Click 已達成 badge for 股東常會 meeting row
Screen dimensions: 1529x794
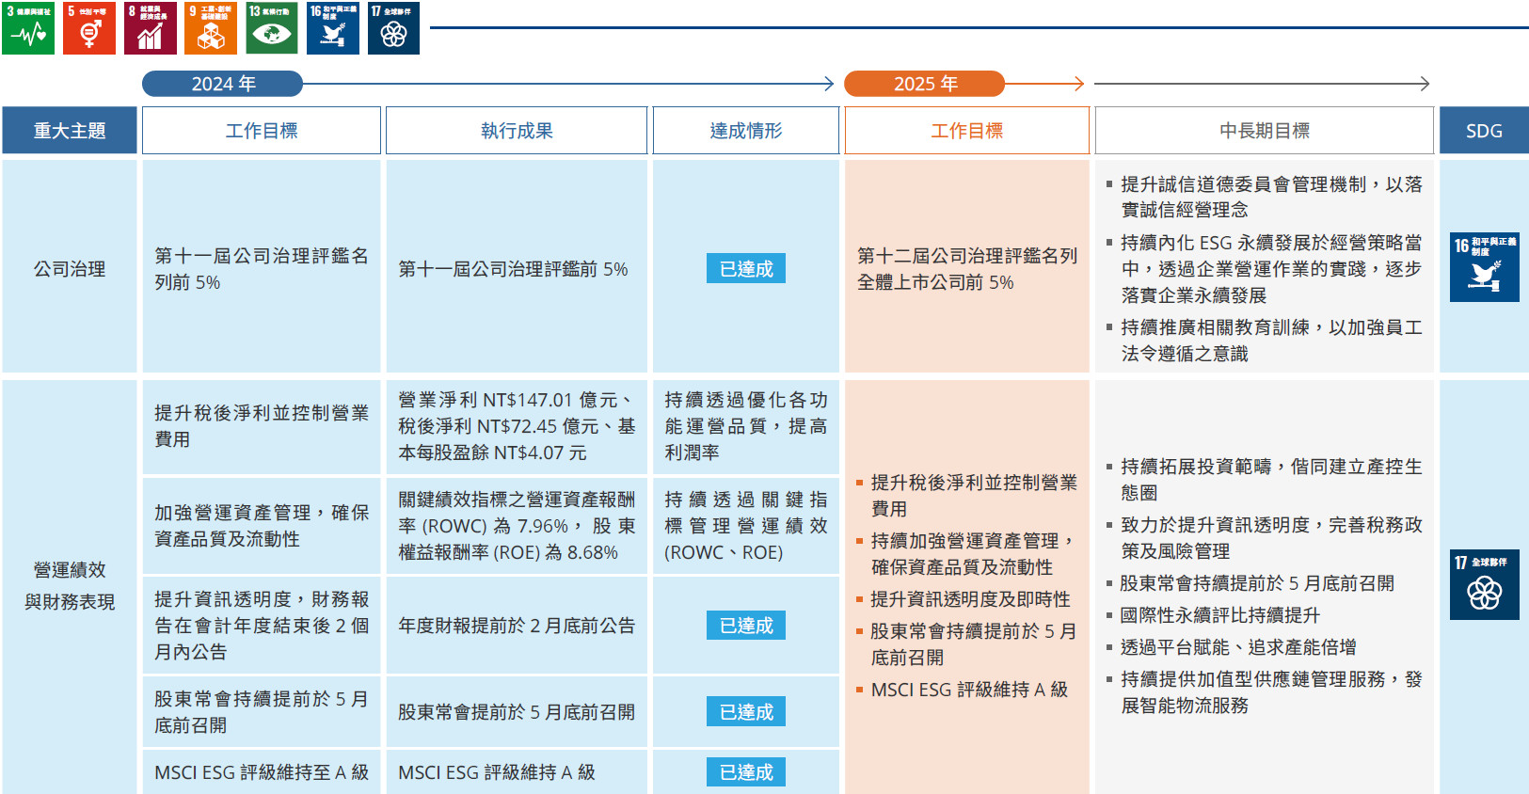coord(746,712)
